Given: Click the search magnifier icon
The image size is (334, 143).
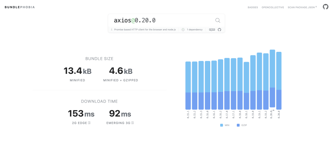Looking at the screenshot, I should [217, 20].
